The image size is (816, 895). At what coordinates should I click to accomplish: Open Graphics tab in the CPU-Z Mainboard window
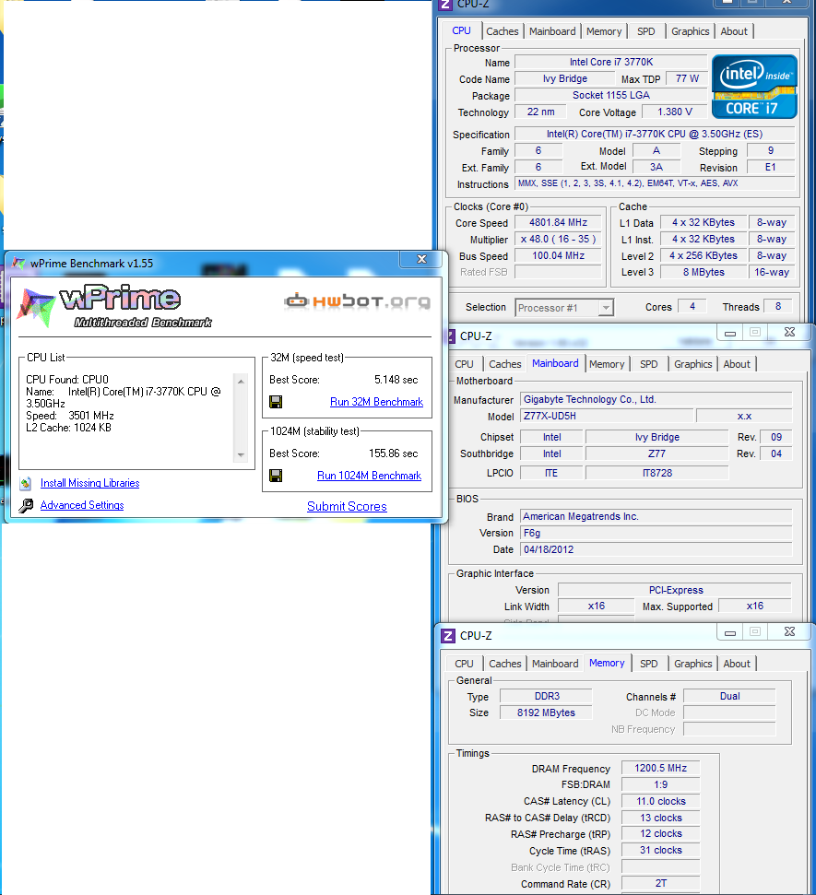693,364
